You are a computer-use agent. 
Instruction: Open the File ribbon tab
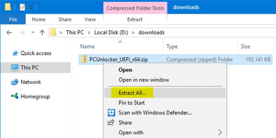[x=13, y=19]
